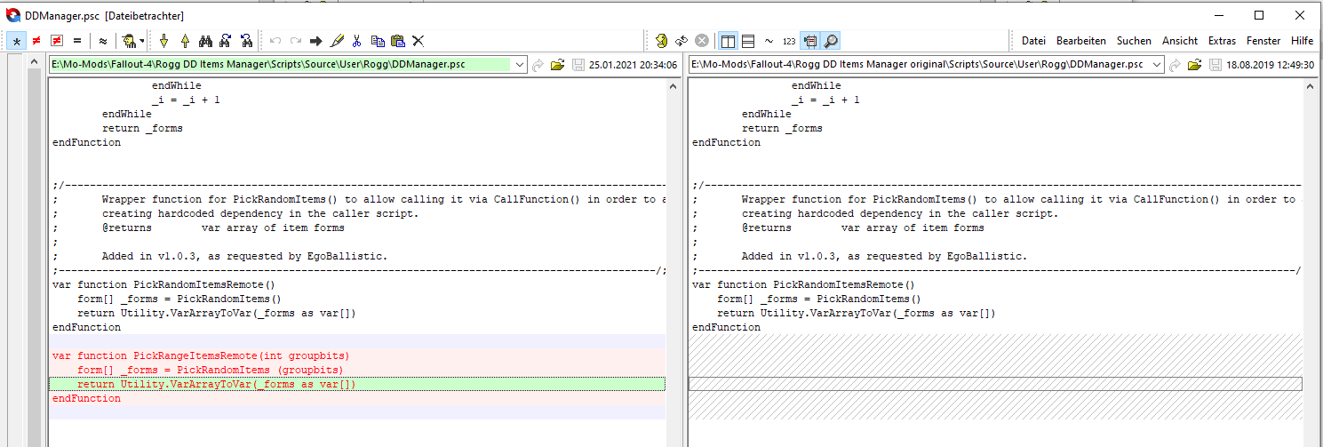Switch to over-under layout
The height and width of the screenshot is (447, 1323).
[748, 41]
